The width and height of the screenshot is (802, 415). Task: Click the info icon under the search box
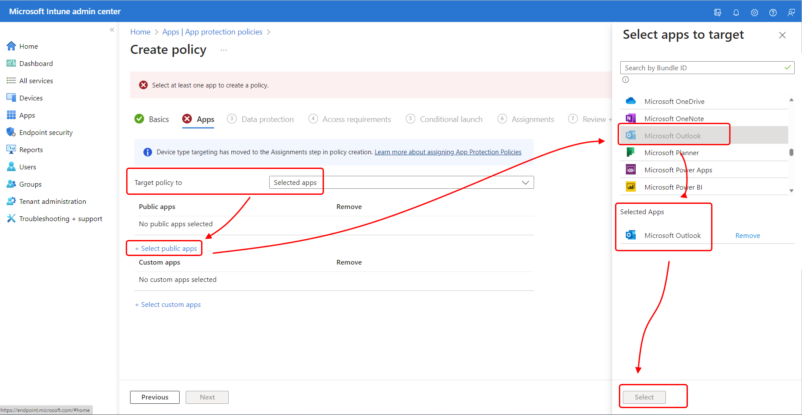click(x=625, y=80)
